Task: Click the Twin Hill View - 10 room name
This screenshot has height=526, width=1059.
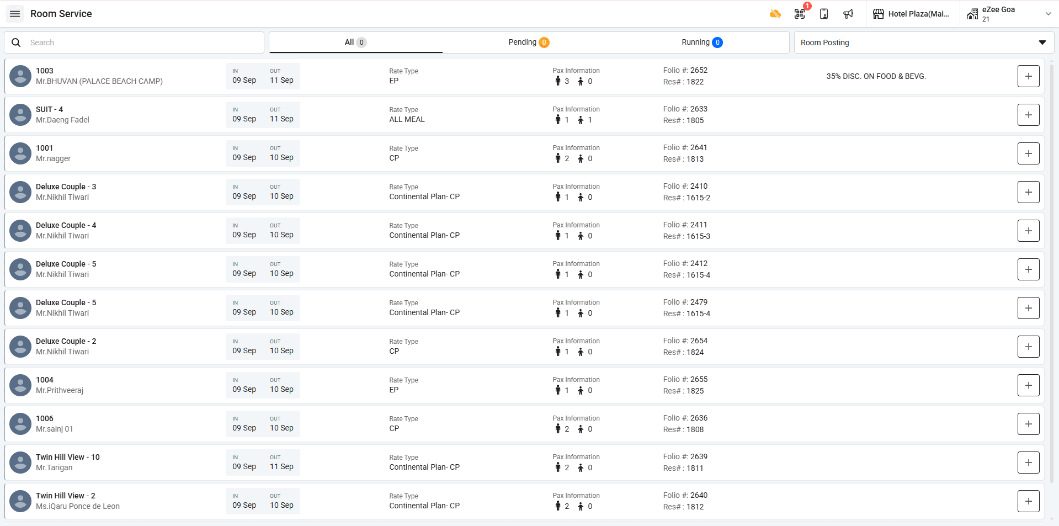Action: pyautogui.click(x=68, y=457)
